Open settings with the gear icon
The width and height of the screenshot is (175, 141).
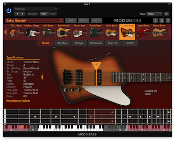click(168, 21)
